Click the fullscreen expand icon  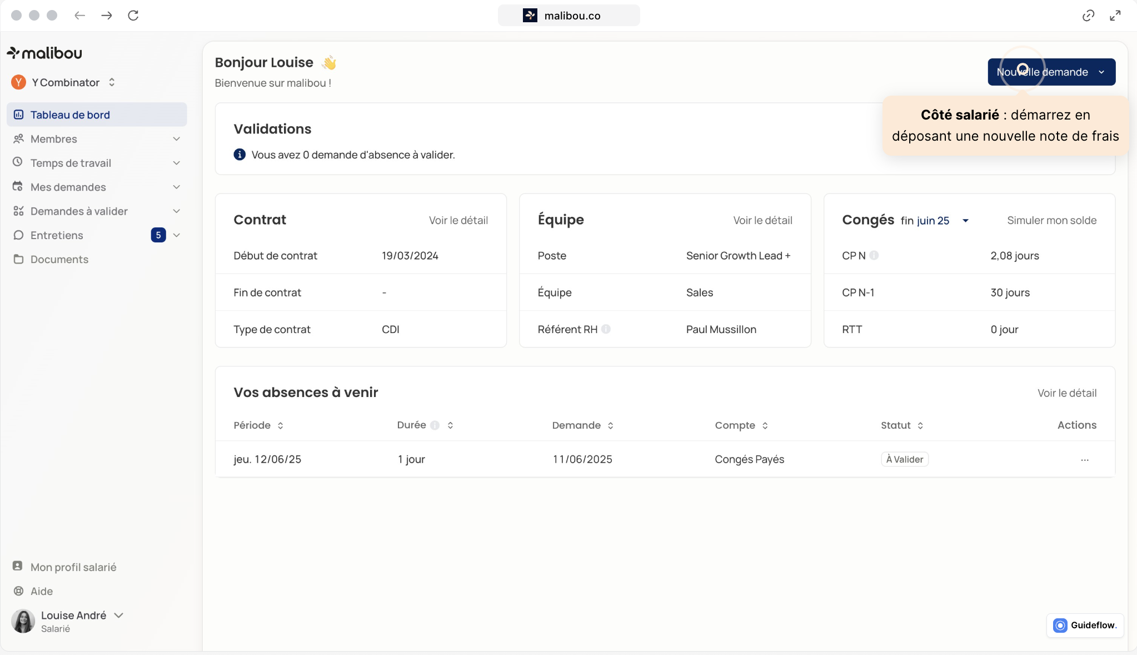pos(1115,16)
